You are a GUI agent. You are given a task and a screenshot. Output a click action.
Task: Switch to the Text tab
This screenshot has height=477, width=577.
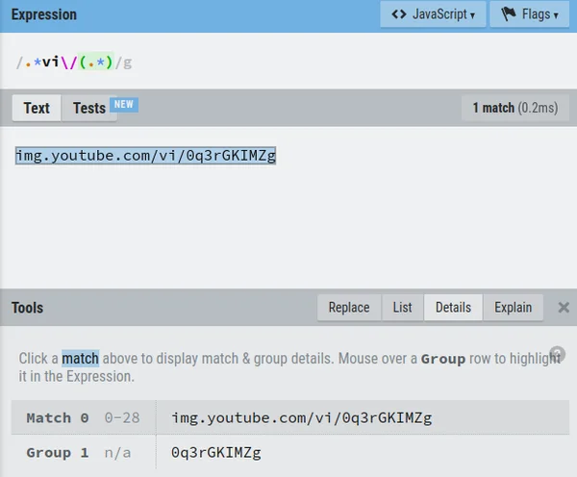[x=37, y=108]
